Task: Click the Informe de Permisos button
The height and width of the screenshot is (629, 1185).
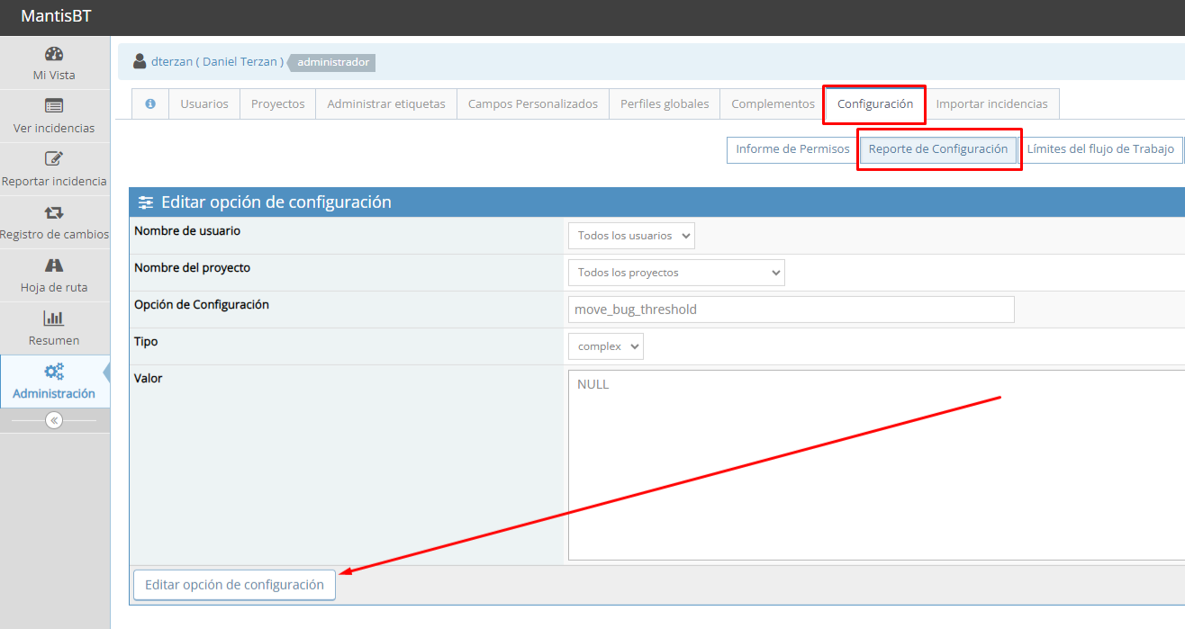Action: 792,149
